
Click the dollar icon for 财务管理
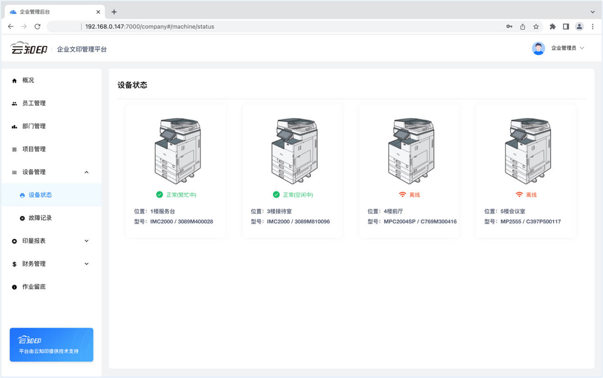click(14, 264)
